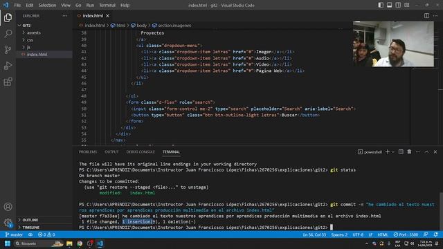Toggle the bottom panel layout icon
Screen dimensions: 443x249
pyautogui.click(x=389, y=5)
